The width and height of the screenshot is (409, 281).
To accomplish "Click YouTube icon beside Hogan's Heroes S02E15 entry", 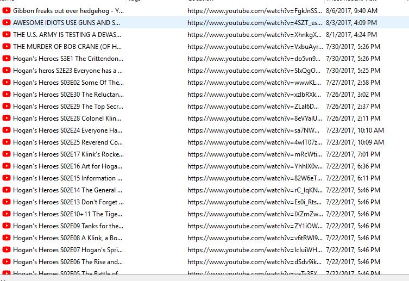I will [x=7, y=178].
